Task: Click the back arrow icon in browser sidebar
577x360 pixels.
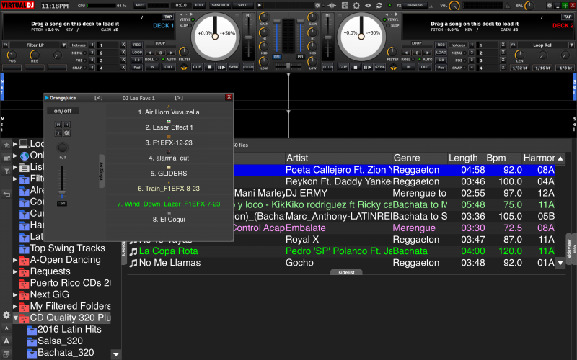Action: point(6,194)
